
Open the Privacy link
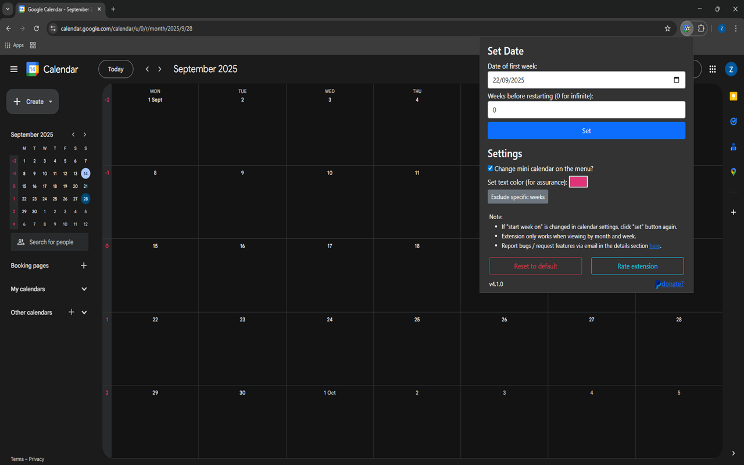point(37,459)
